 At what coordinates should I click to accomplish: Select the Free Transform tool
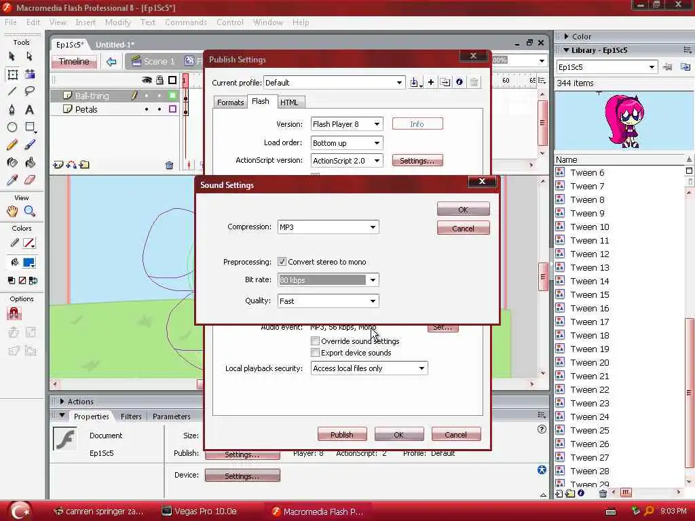pos(12,74)
